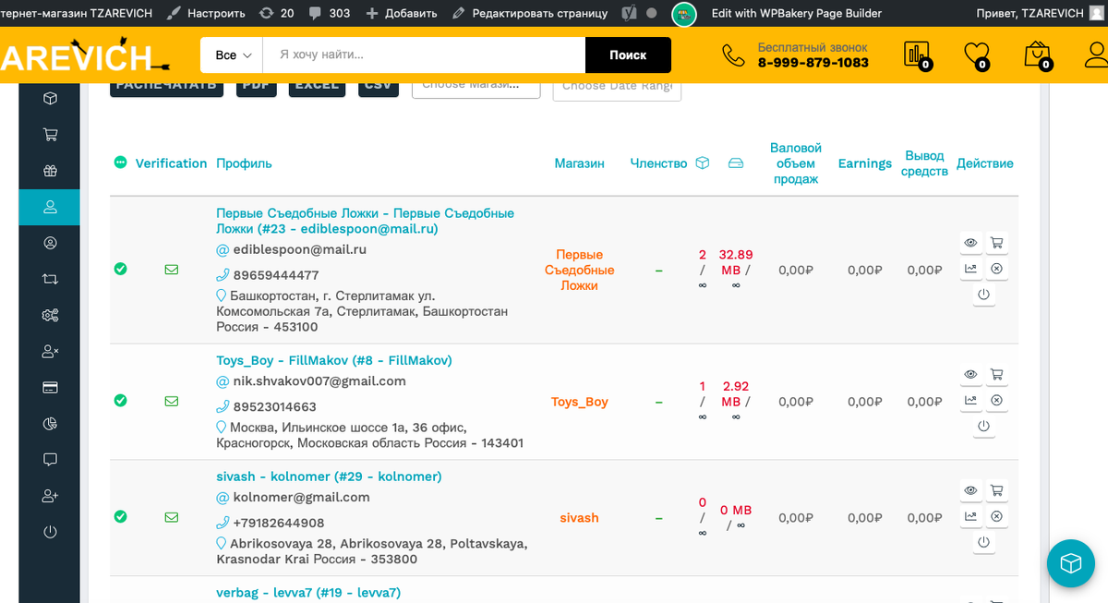The height and width of the screenshot is (603, 1108).
Task: Click the sidebar power logout icon
Action: coord(50,532)
